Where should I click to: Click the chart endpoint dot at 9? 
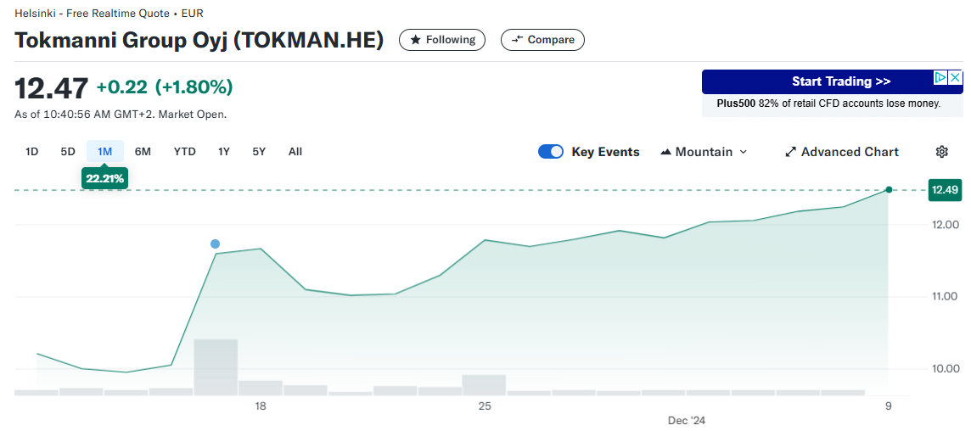pyautogui.click(x=889, y=190)
